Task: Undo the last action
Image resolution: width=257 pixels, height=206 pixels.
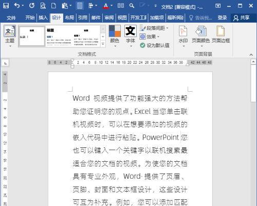Action: point(17,6)
